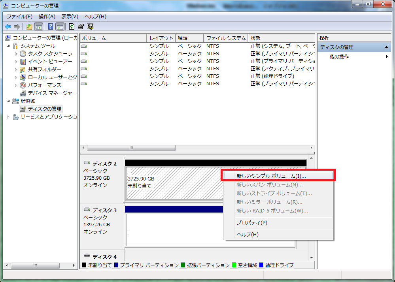395x282 pixels.
Task: Select デバイス マネージャー tree item
Action: click(52, 93)
